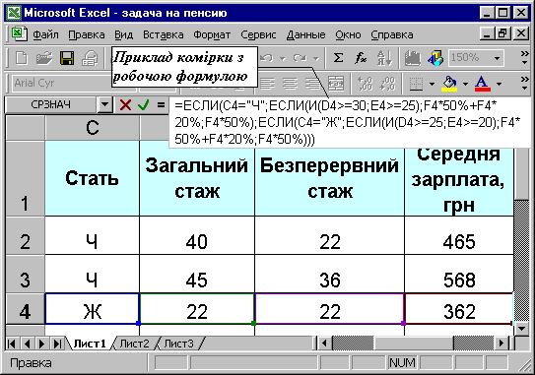Align text right in toolbar
The height and width of the screenshot is (375, 535).
[x=312, y=84]
